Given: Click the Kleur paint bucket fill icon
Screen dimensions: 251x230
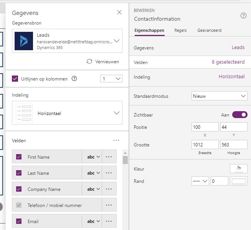Looking at the screenshot, I should (x=238, y=168).
